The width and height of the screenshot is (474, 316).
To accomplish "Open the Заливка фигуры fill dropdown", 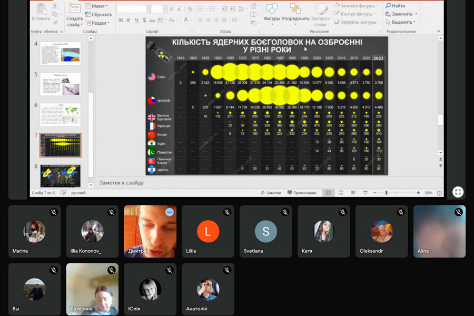I will click(x=357, y=6).
